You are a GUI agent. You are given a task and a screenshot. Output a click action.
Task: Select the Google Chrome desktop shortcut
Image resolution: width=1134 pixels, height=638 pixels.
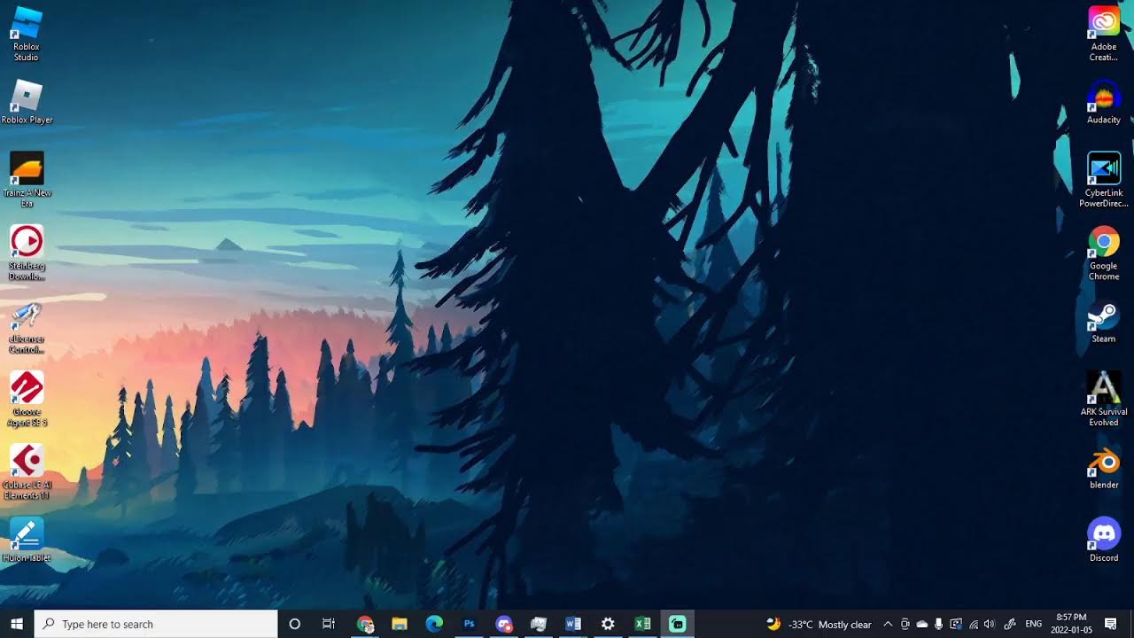pyautogui.click(x=1104, y=253)
